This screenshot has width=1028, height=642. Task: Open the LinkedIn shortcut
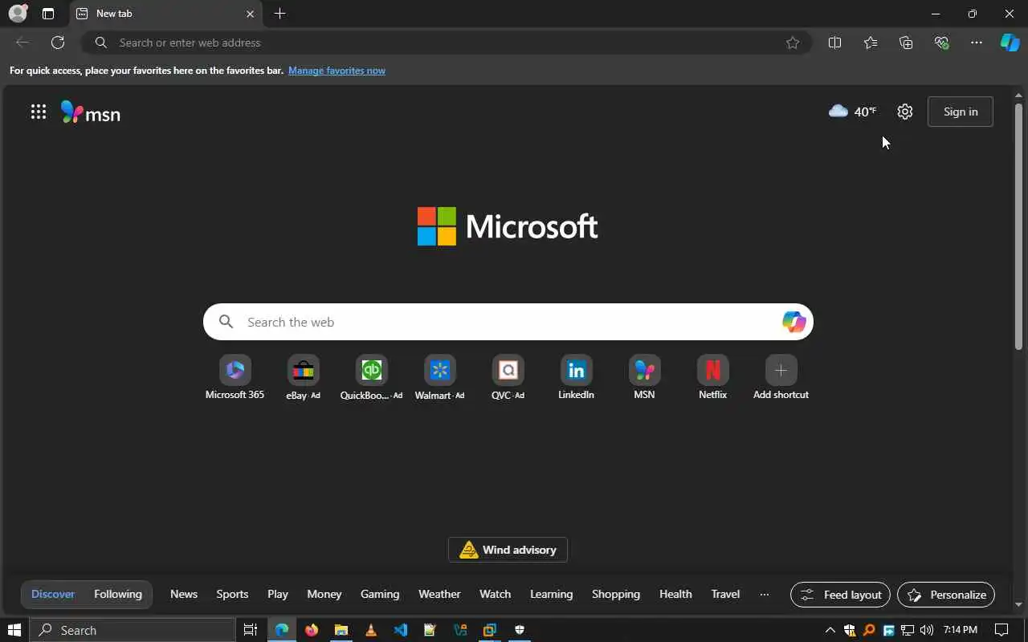click(x=576, y=377)
